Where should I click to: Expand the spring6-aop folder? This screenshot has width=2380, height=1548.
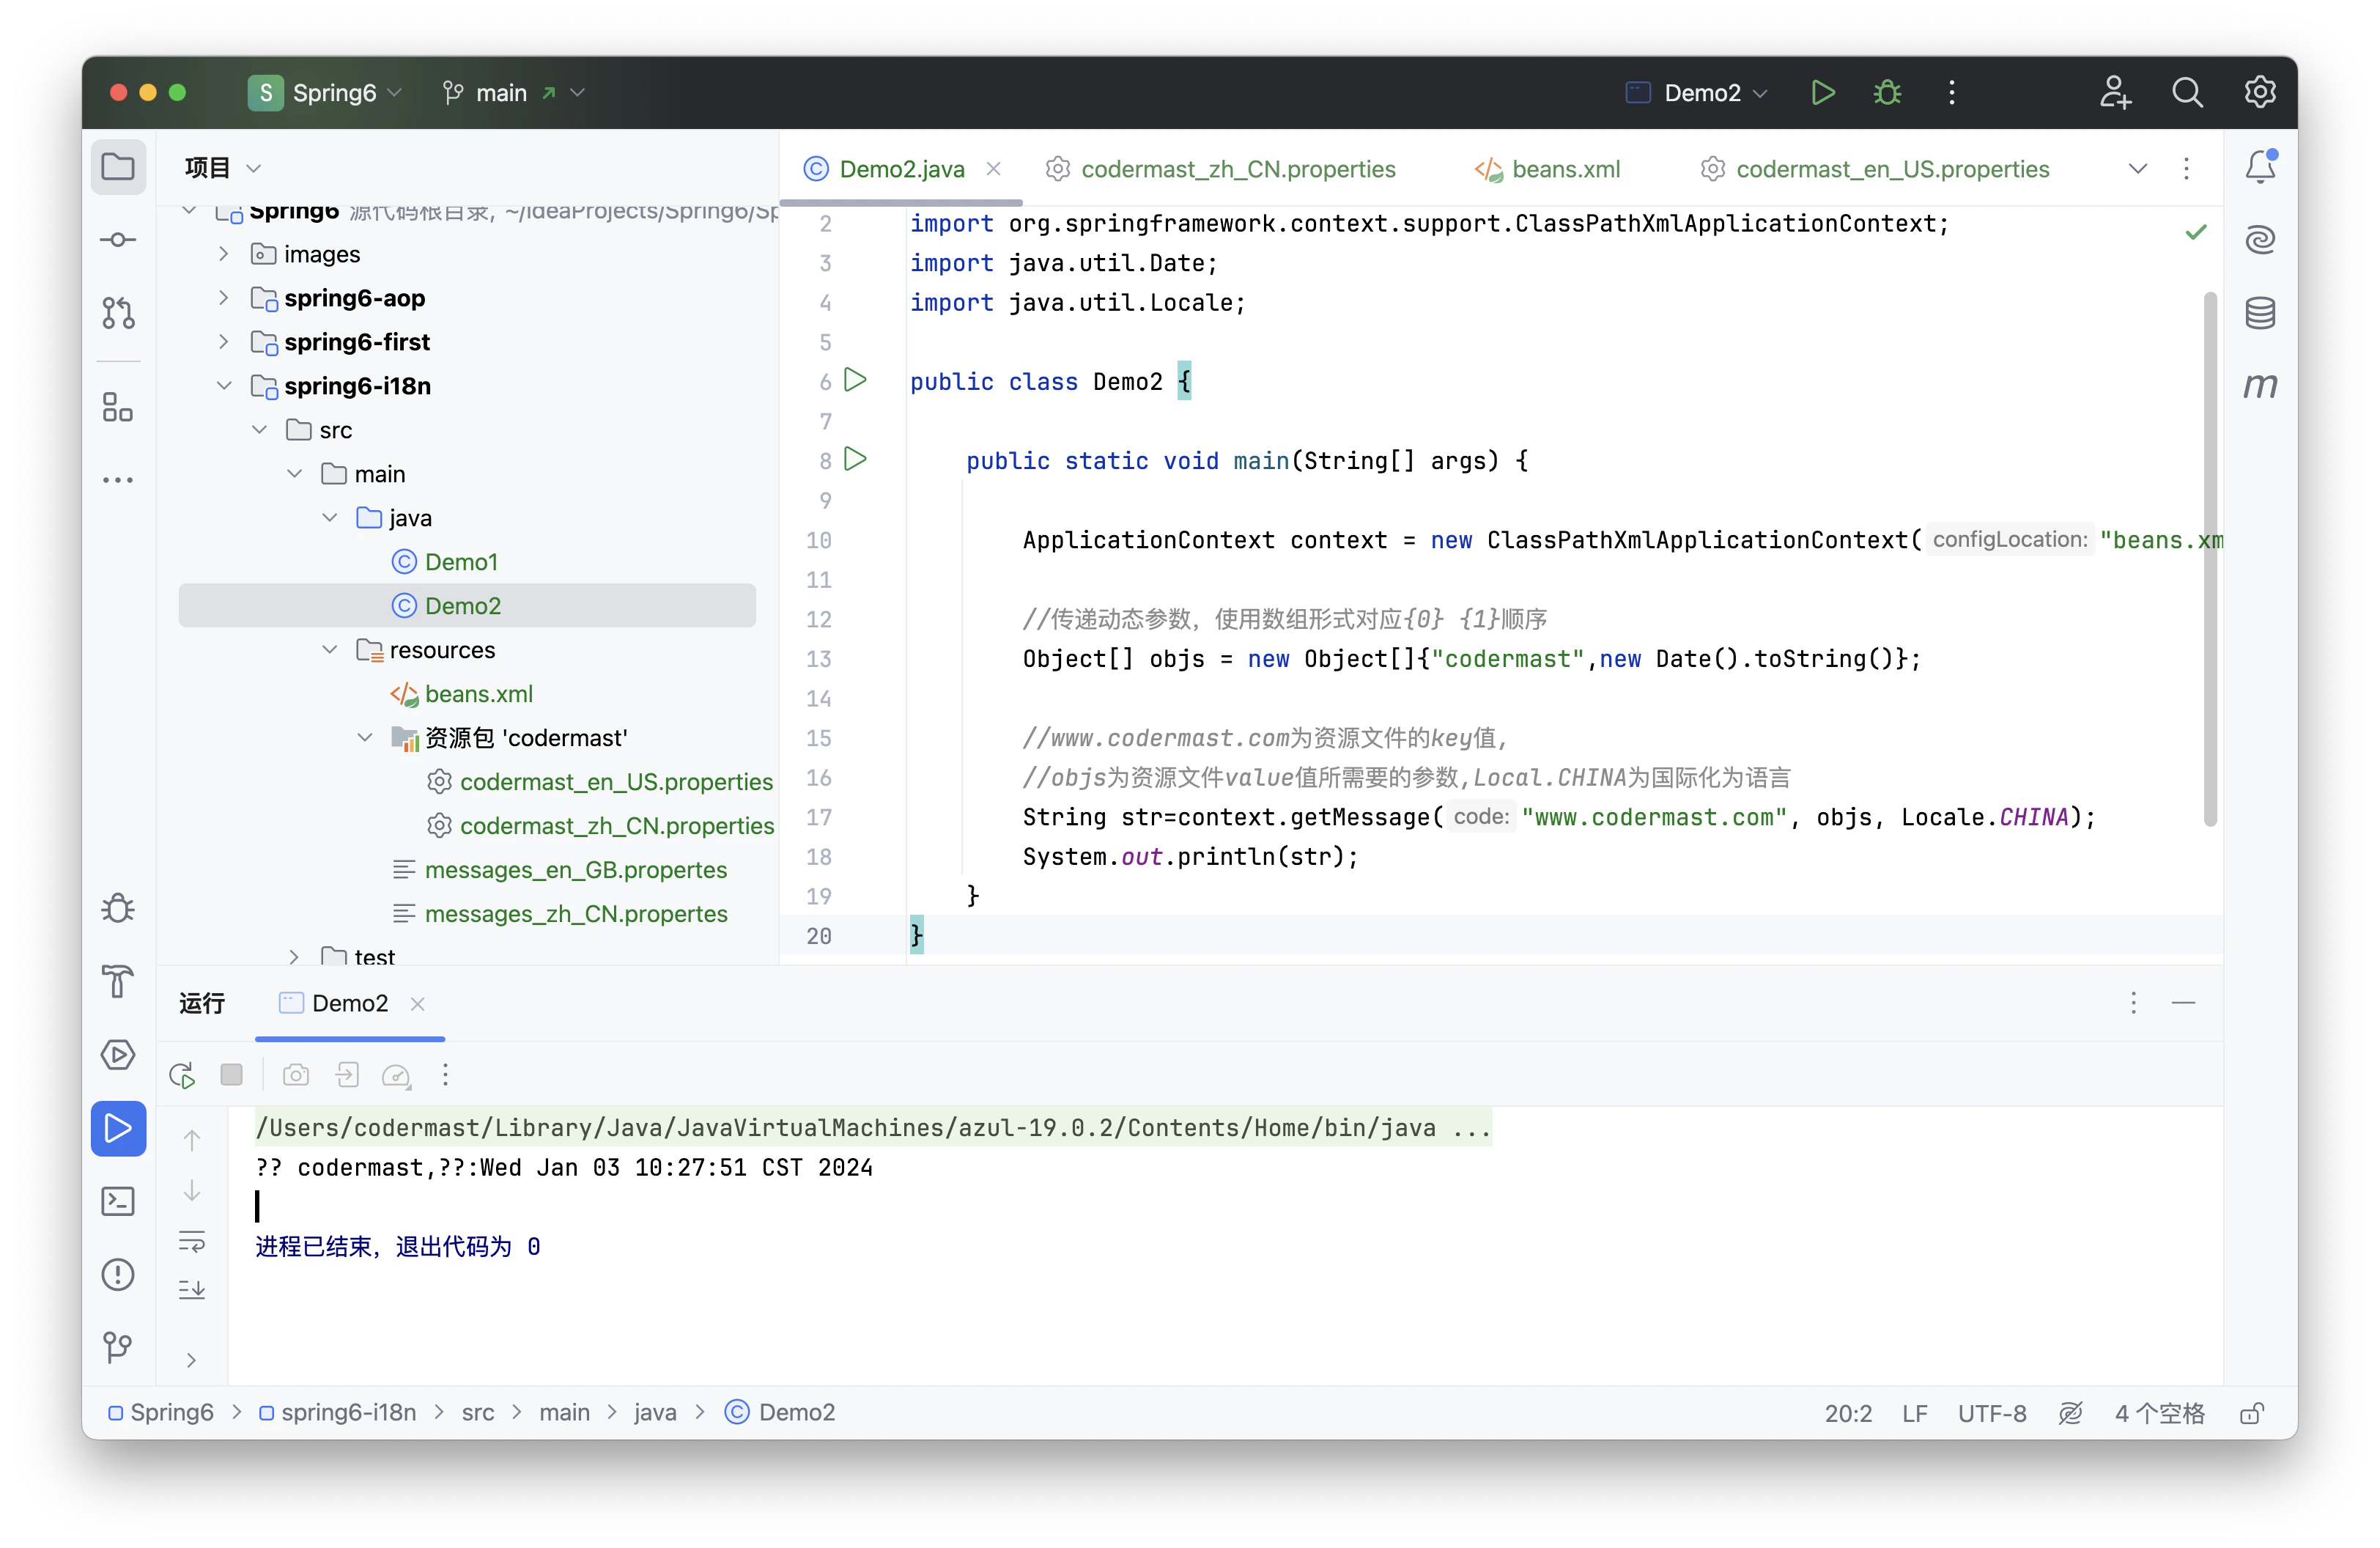click(x=224, y=298)
